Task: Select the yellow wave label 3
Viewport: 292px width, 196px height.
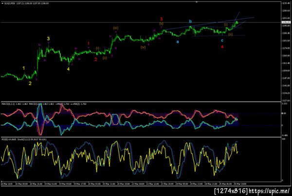Action: [48, 39]
